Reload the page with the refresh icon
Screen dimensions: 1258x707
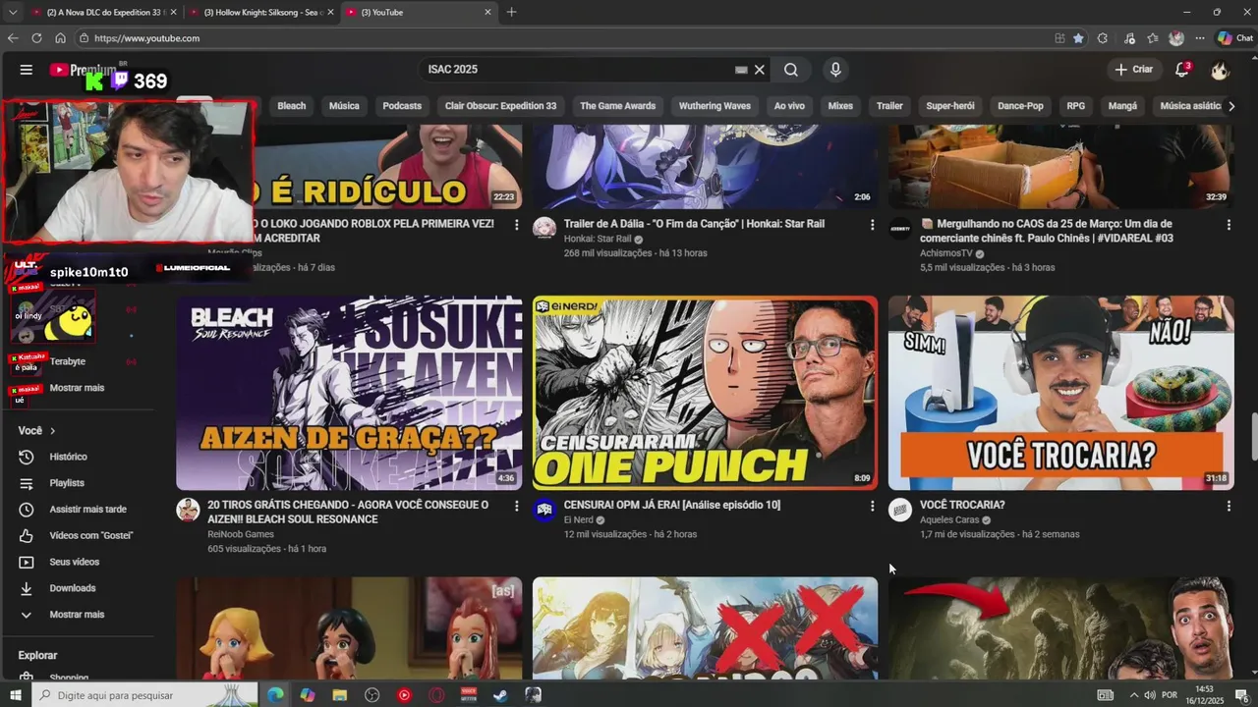36,38
